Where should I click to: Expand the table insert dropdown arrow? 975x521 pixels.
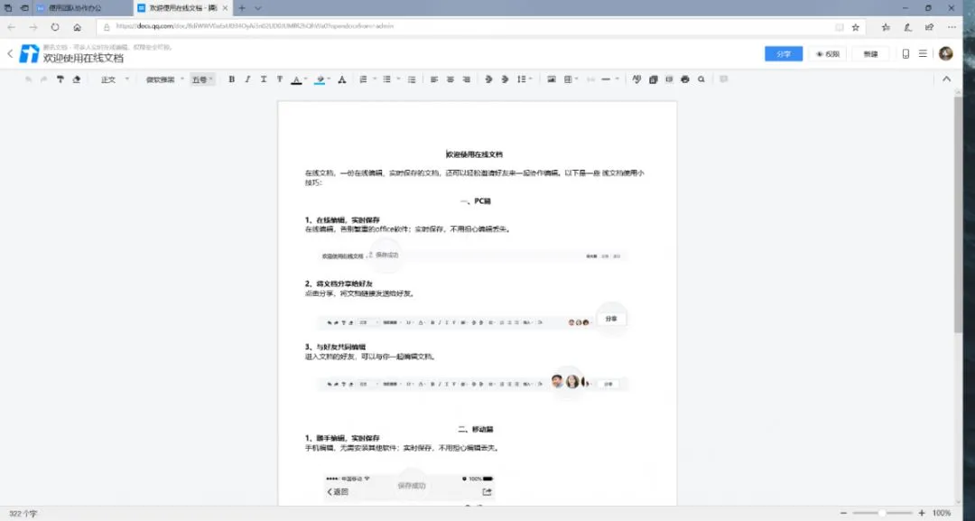(577, 79)
